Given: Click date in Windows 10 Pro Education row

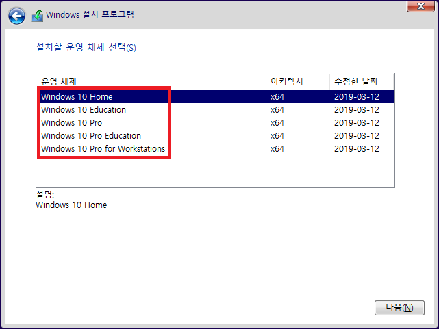Looking at the screenshot, I should [x=357, y=136].
